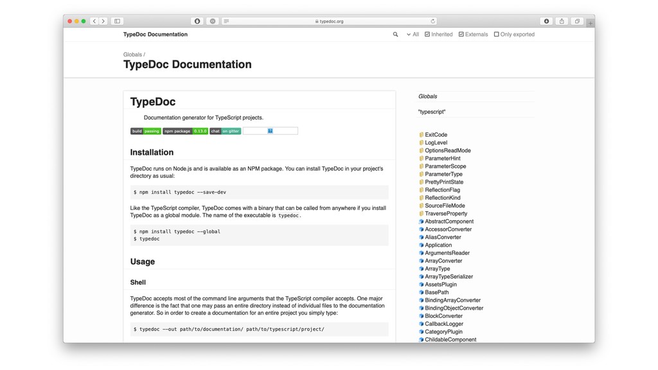Click the Safari back arrow
Screen dimensions: 658x370
[x=94, y=21]
